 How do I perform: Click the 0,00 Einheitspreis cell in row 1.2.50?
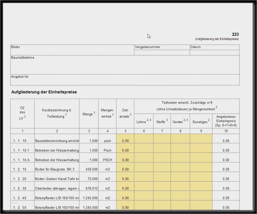click(226, 207)
